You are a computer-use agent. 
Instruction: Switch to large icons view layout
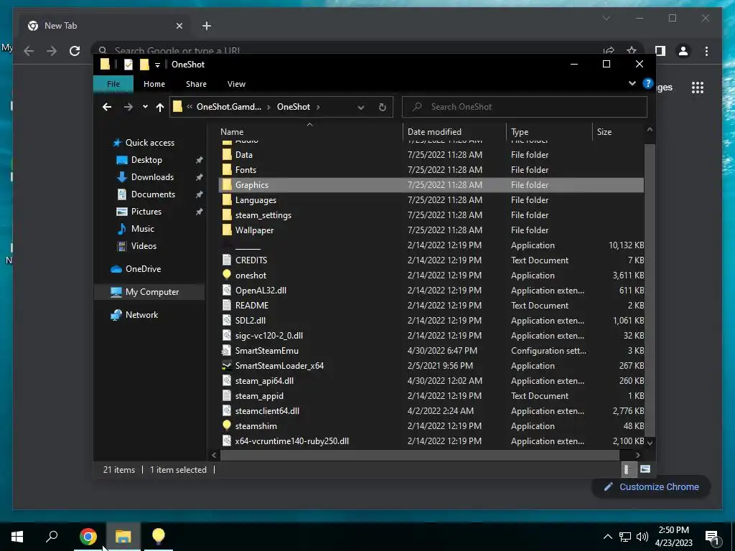click(x=645, y=469)
